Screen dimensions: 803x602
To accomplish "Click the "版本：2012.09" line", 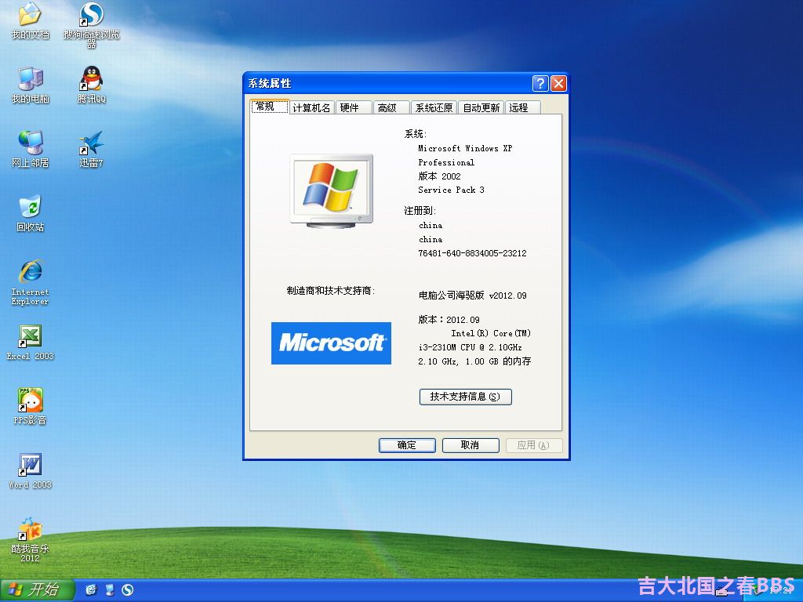I will tap(449, 320).
